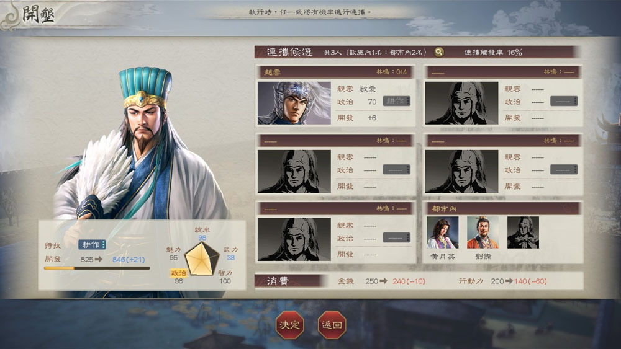Screen dimensions: 621x349
Task: Pick 黃月英 portrait from 都市內 list
Action: 442,232
